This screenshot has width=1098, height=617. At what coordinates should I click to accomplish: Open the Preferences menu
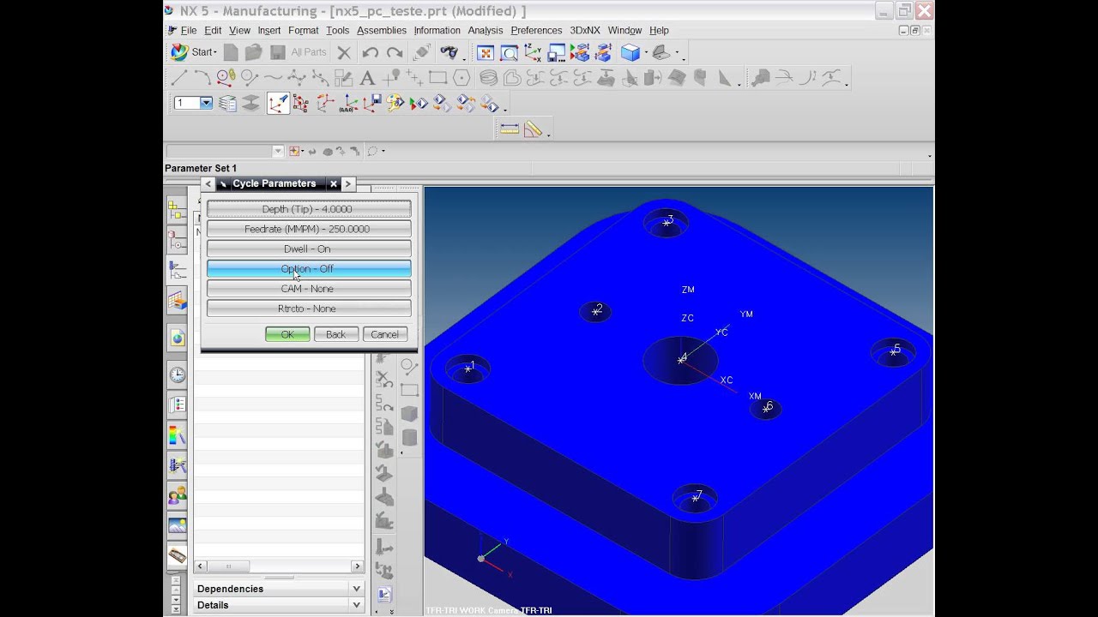pyautogui.click(x=536, y=30)
